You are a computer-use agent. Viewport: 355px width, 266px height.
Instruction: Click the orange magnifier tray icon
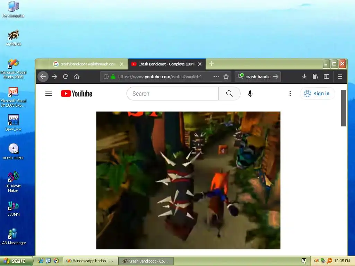(x=329, y=261)
